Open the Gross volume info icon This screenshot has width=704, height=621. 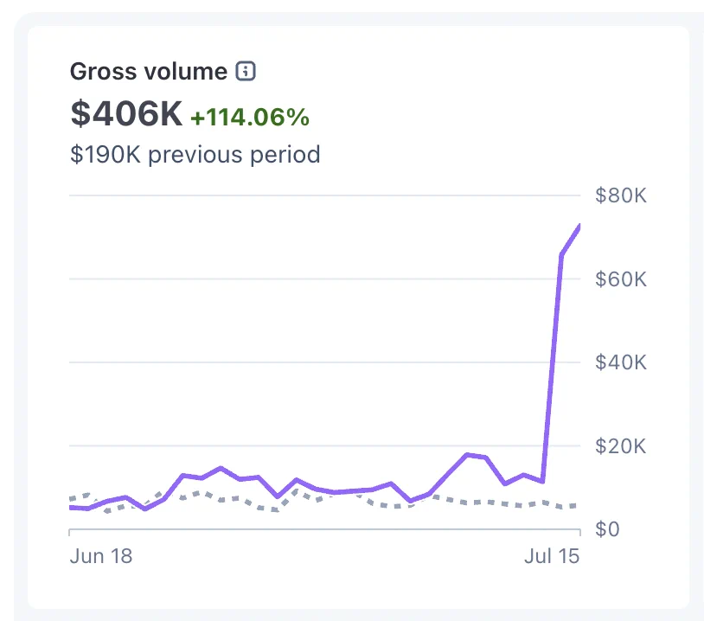[246, 71]
